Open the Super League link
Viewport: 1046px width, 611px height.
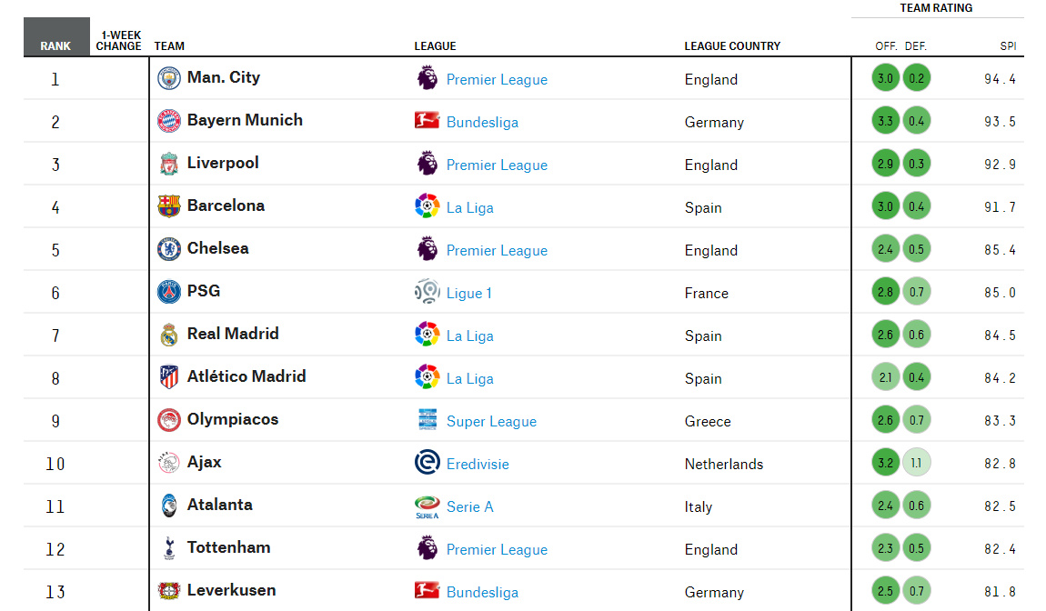click(492, 422)
